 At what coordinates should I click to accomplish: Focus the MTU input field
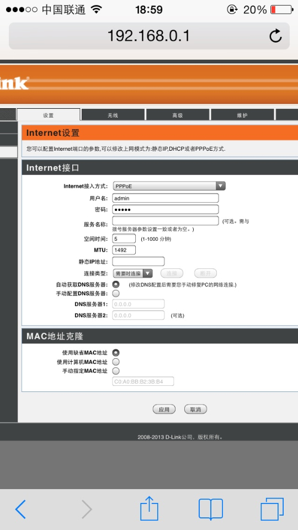coord(124,250)
